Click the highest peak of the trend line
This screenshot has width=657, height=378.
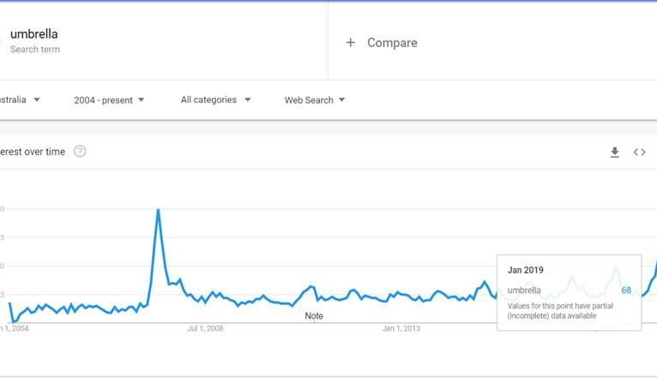coord(158,210)
